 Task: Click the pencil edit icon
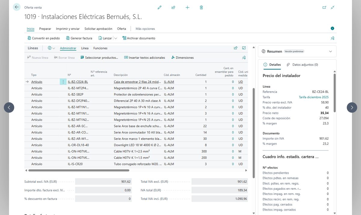159,8
